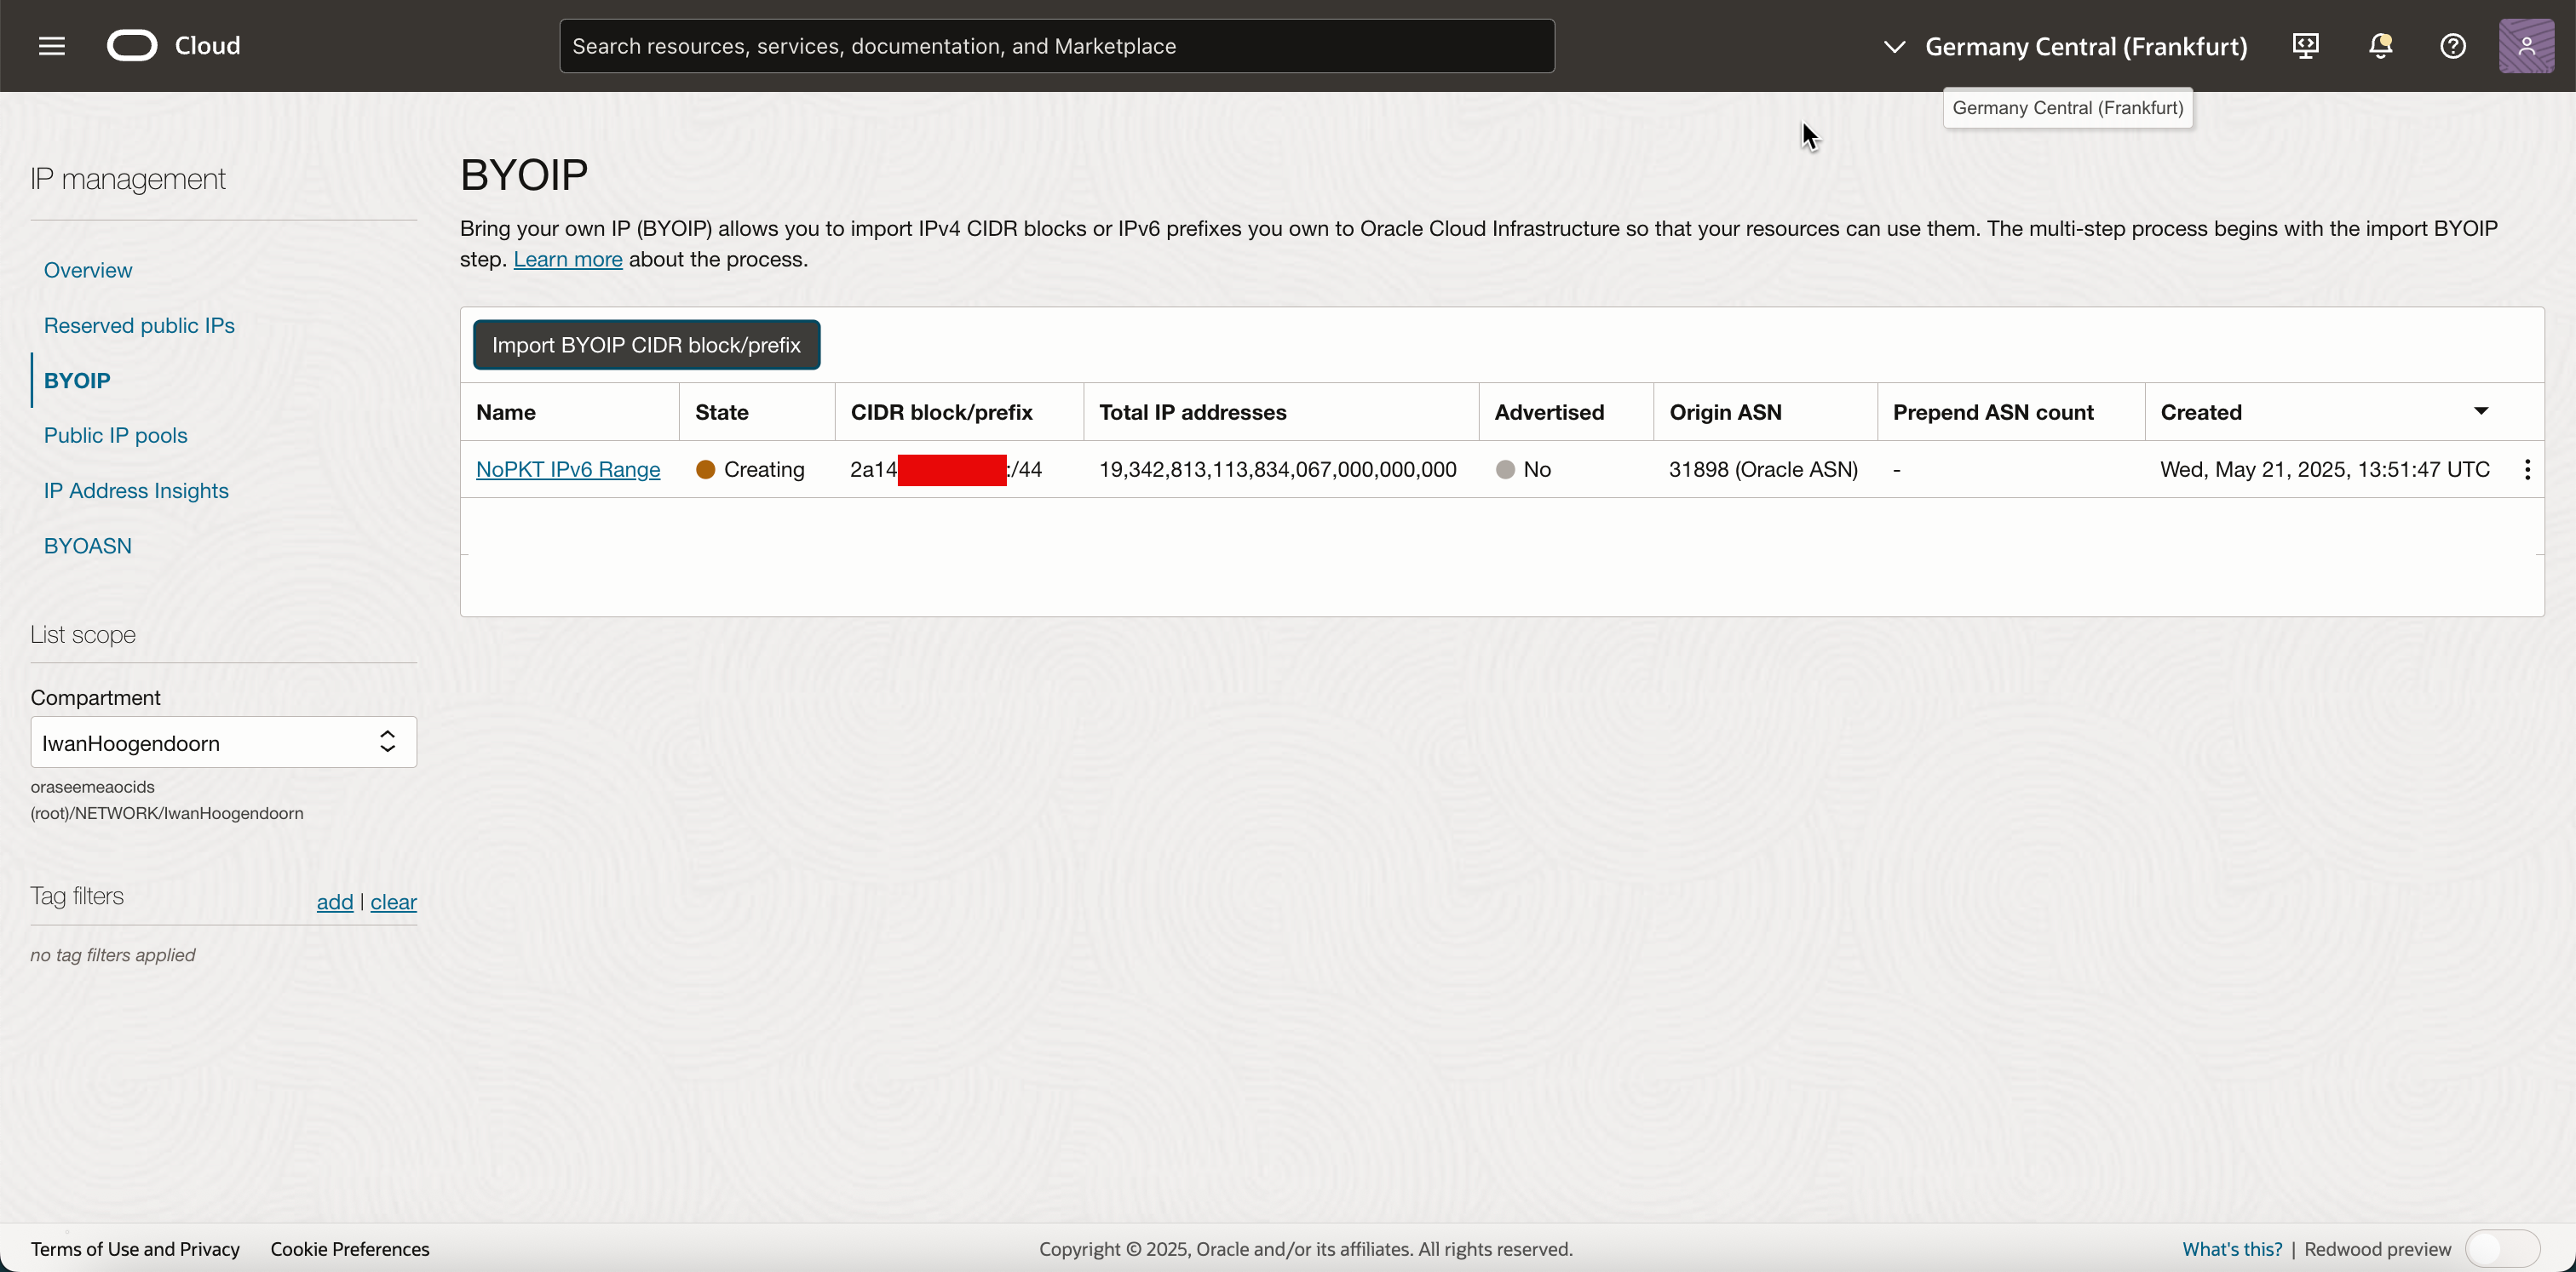
Task: Click Import BYOIP CIDR block/prefix button
Action: pyautogui.click(x=646, y=345)
